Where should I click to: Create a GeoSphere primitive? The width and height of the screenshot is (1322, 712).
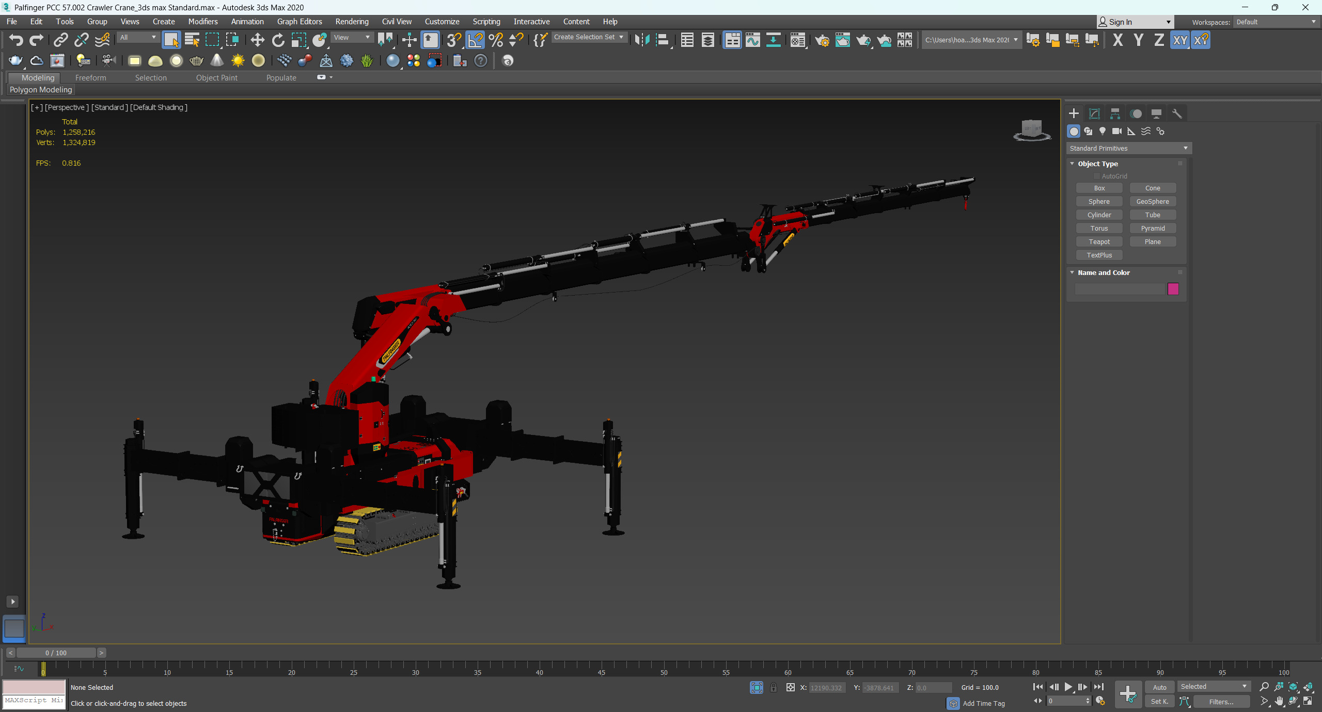coord(1153,201)
